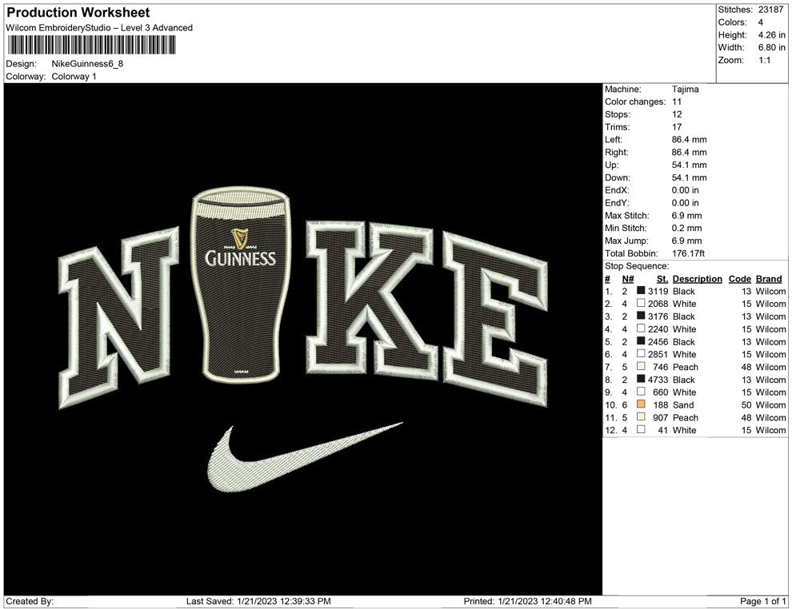Click the Guinness pint glass in the design preview
This screenshot has width=792, height=609.
tap(241, 285)
